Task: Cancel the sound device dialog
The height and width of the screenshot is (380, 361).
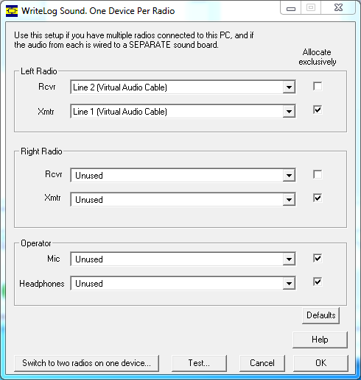Action: point(262,363)
